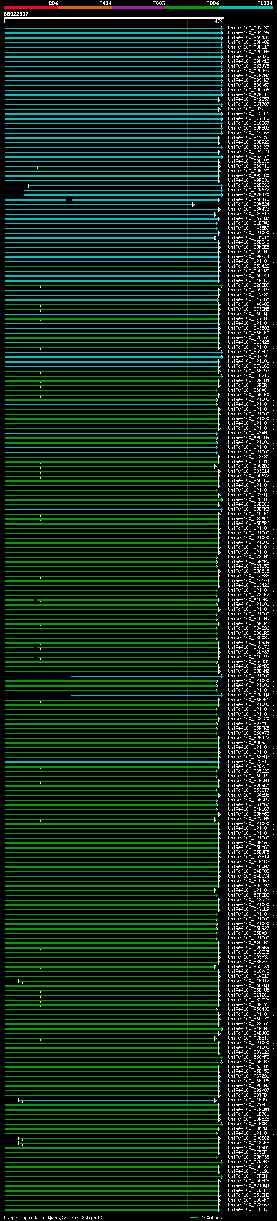Click hit label UniRef100_P49358
Image resolution: width=277 pixels, height=1221 pixels.
point(248,137)
